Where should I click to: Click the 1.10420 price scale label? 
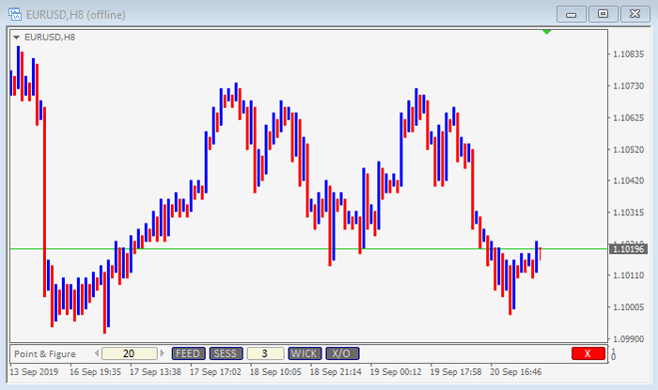pyautogui.click(x=628, y=180)
